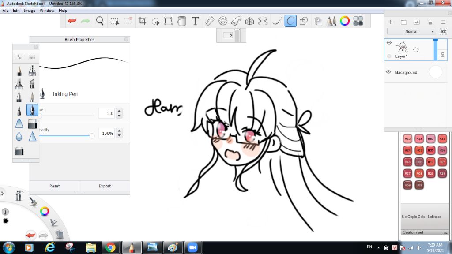Open the Window menu
The image size is (452, 254).
(x=47, y=11)
